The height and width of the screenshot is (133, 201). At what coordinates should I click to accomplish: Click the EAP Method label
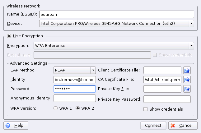(x=22, y=70)
